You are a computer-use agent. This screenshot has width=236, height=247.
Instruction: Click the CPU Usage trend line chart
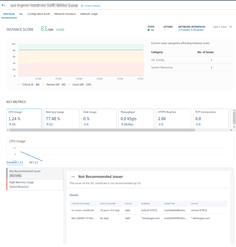32,156
